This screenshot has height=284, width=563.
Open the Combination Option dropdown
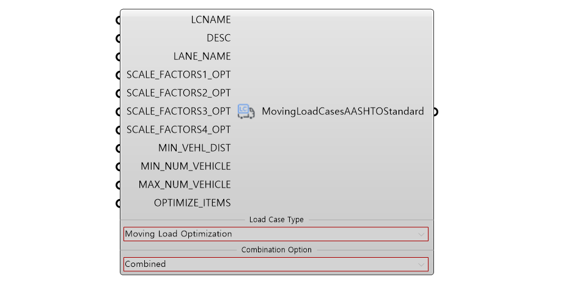tap(276, 264)
